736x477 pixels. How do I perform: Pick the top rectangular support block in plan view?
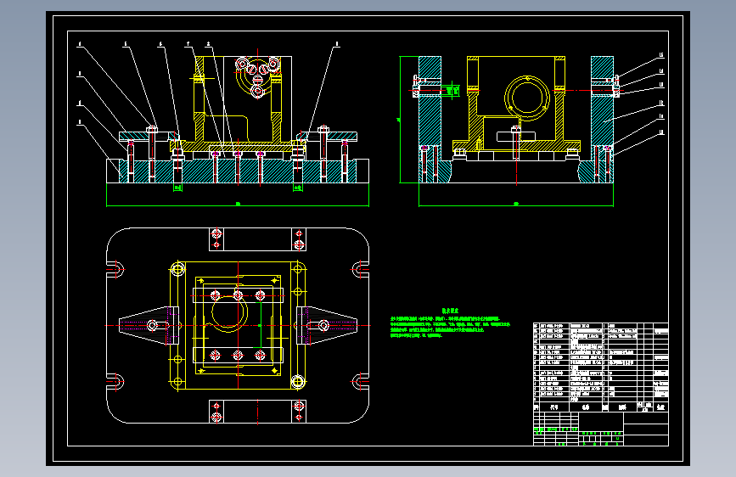[258, 239]
